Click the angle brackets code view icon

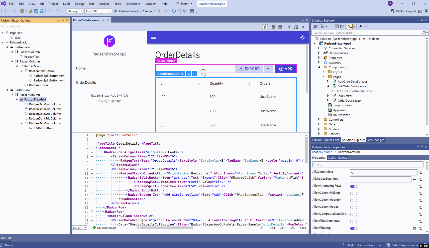coord(303,27)
